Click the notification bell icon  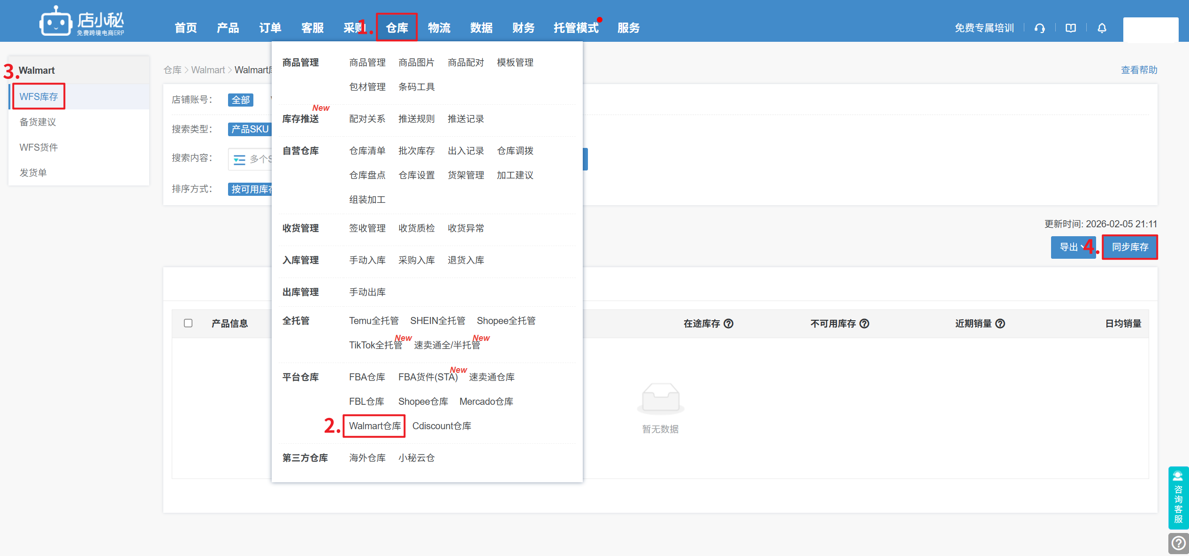[x=1102, y=28]
